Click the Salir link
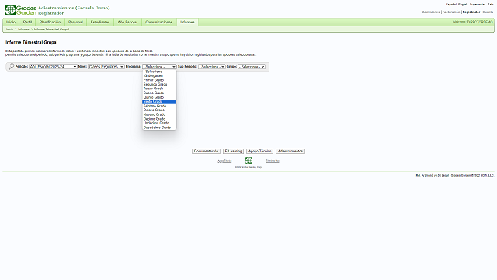The height and width of the screenshot is (280, 497). tap(491, 5)
